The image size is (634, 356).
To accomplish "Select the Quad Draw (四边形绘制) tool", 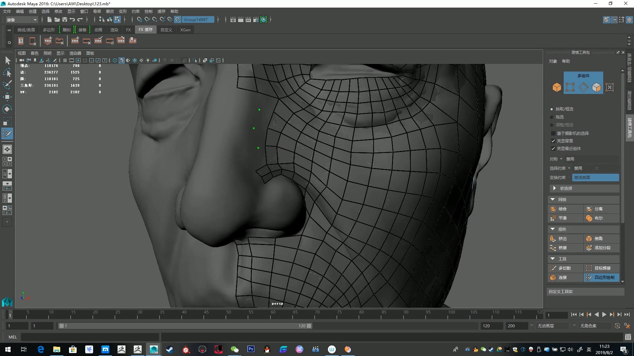I will [601, 277].
